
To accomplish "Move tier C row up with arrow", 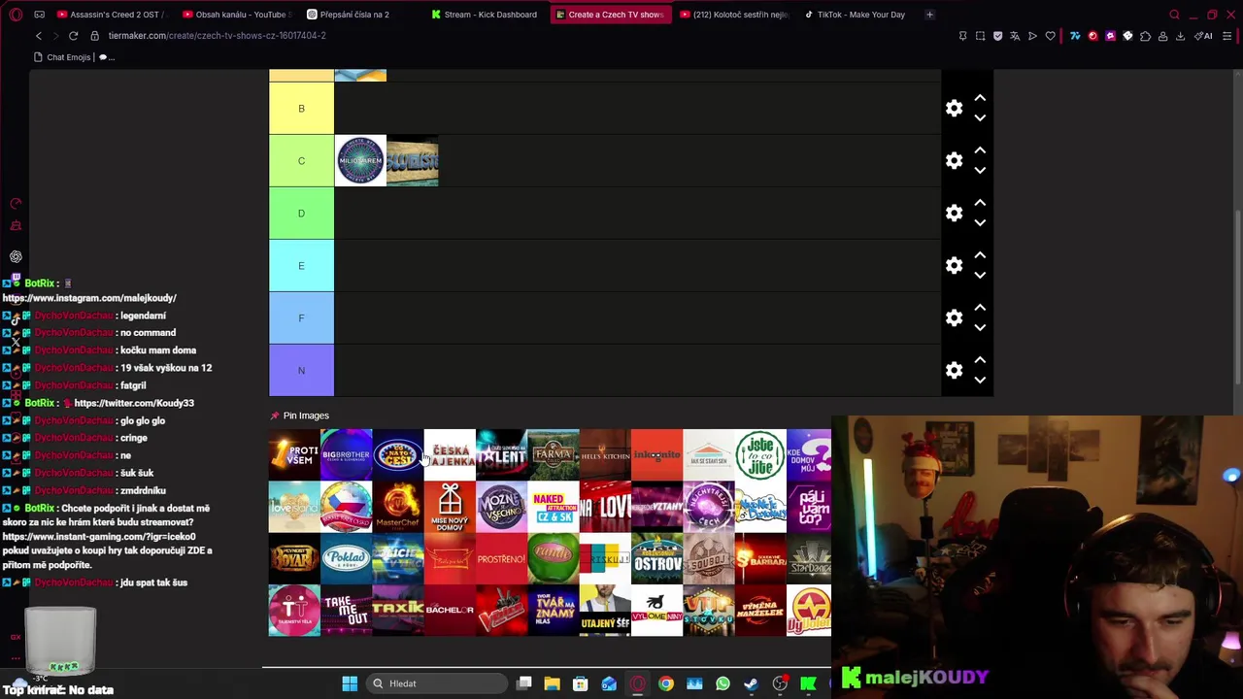I will coord(980,150).
